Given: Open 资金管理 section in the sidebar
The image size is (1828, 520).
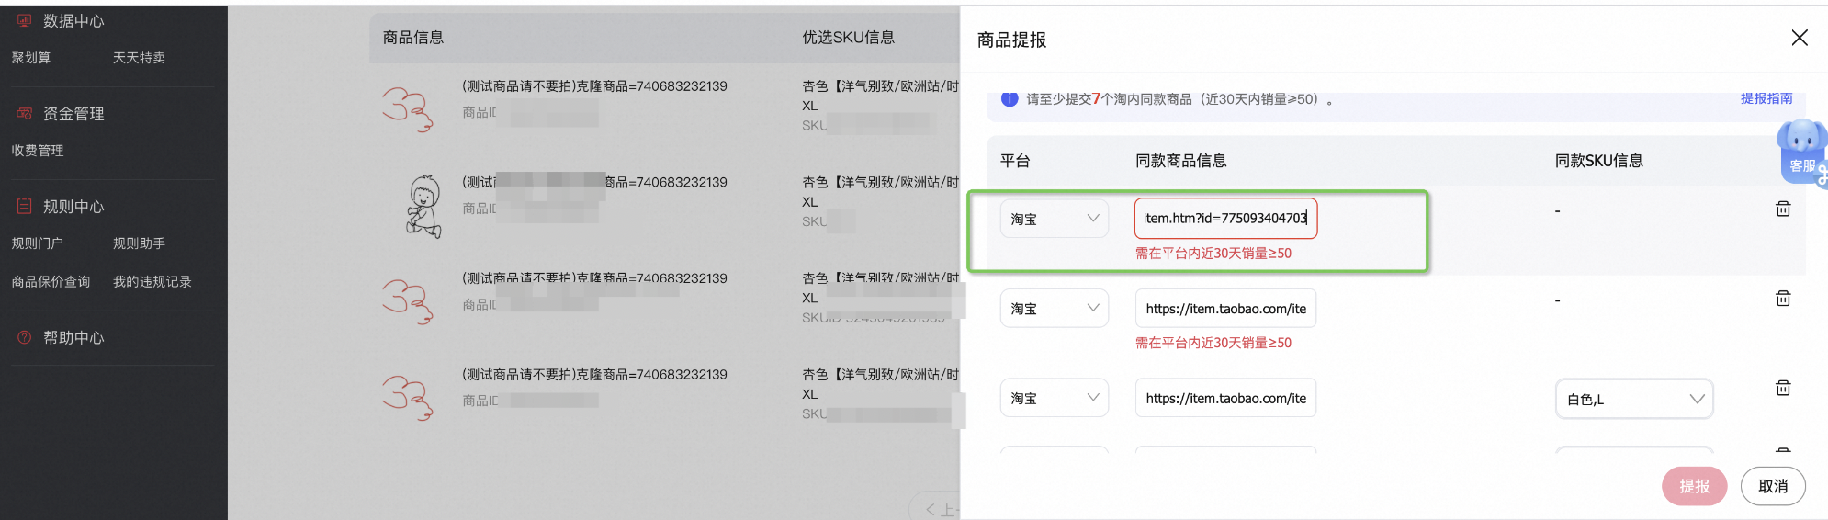Looking at the screenshot, I should point(73,113).
